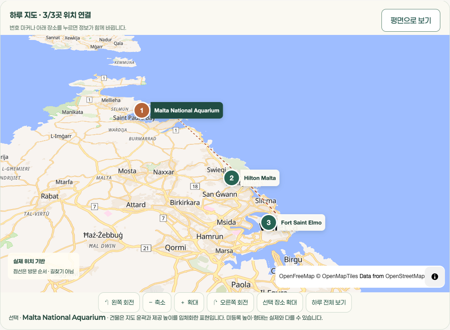The height and width of the screenshot is (330, 450).
Task: Click the route 21 road shield
Action: tap(146, 248)
